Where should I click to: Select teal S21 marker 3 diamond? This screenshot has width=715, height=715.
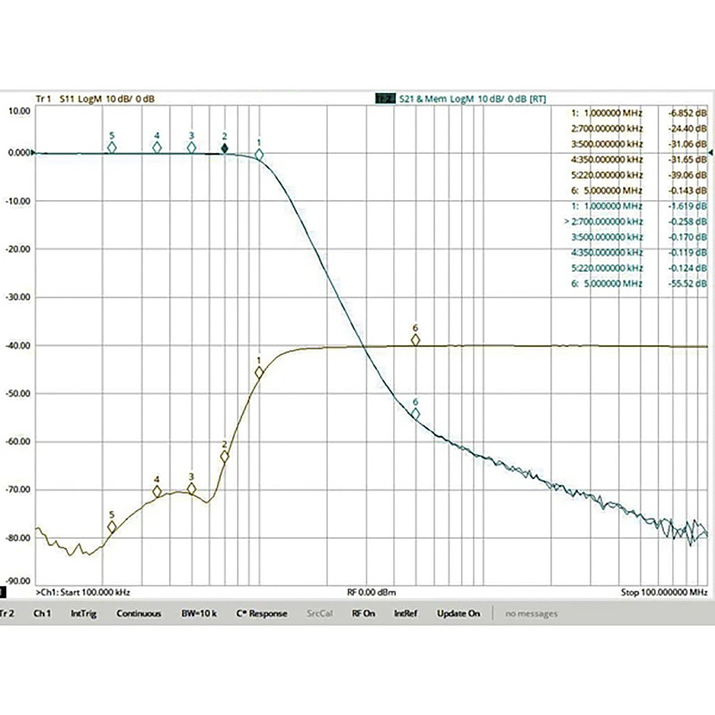pos(191,147)
